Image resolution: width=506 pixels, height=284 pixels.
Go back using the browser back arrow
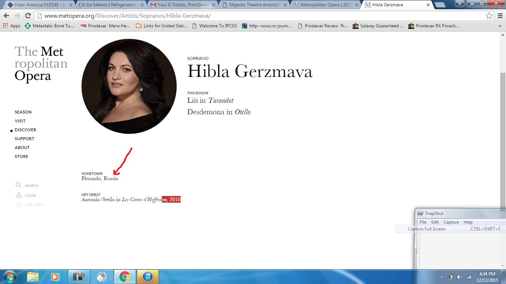[6, 16]
